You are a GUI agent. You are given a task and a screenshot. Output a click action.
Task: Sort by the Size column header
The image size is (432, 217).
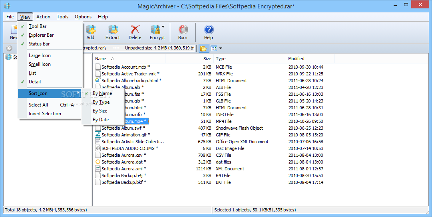189,59
